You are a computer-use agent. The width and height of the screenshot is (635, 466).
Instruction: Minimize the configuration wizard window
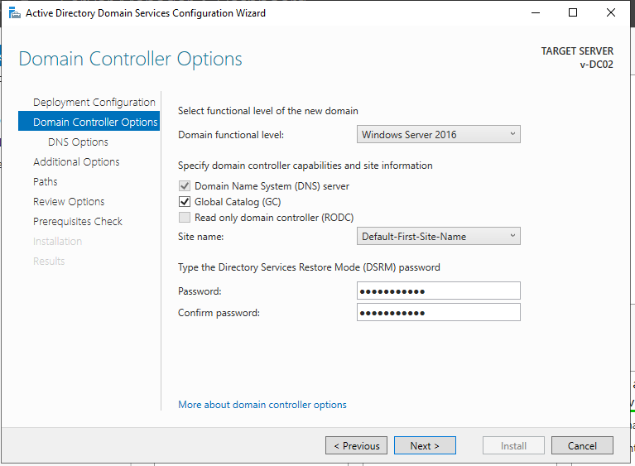536,13
